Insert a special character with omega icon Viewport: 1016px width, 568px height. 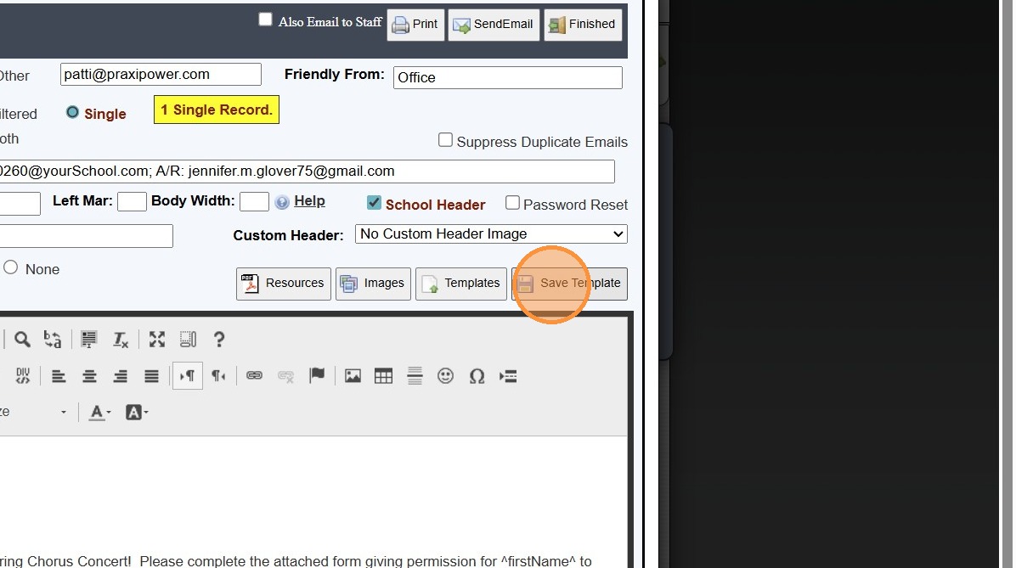point(477,375)
